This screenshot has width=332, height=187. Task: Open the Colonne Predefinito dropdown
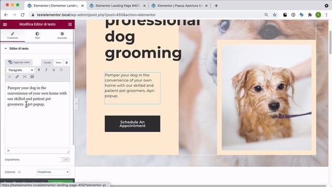[x=53, y=172]
